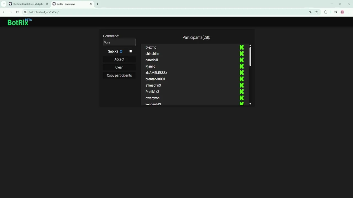Screen dimensions: 353x198
Task: Select participant Pjaniic
Action: click(x=150, y=66)
